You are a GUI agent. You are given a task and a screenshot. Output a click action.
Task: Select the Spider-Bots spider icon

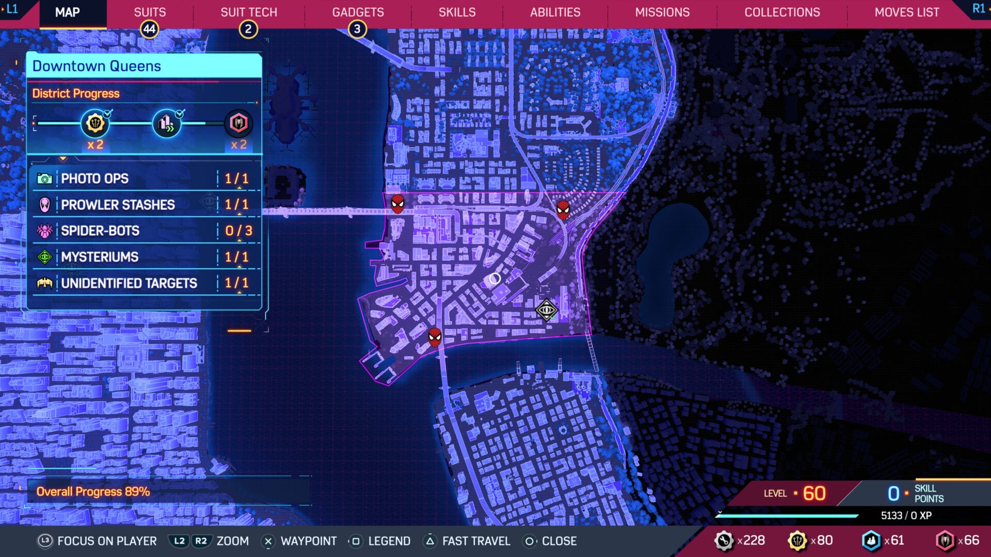pos(45,231)
